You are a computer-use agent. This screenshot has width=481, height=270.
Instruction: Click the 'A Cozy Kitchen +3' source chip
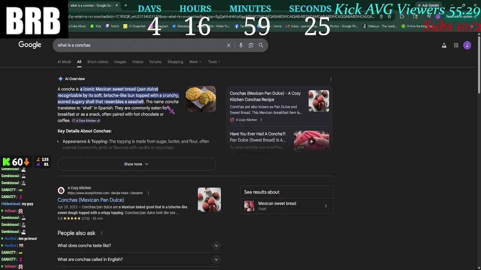86,121
